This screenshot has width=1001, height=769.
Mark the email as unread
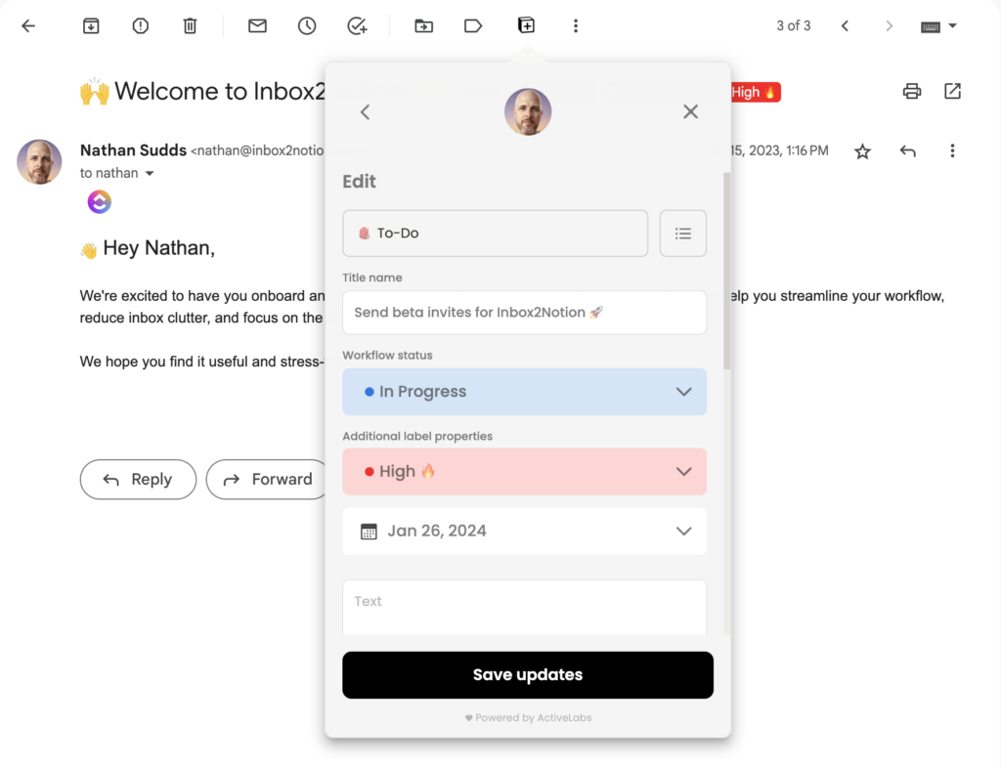[257, 26]
